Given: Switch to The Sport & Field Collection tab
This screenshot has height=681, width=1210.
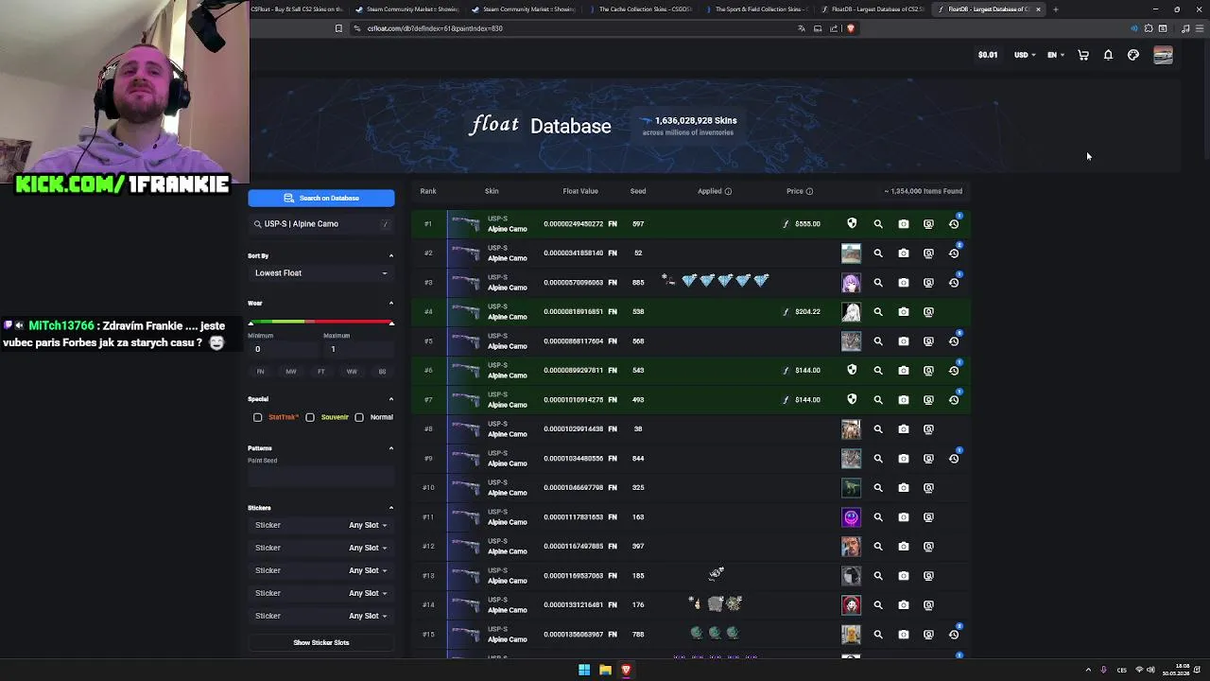Looking at the screenshot, I should (x=759, y=9).
